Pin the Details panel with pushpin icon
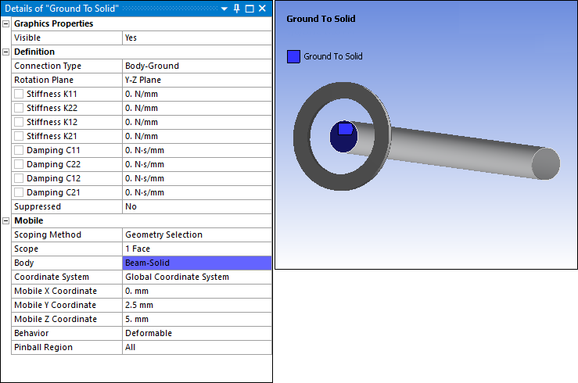 click(237, 8)
